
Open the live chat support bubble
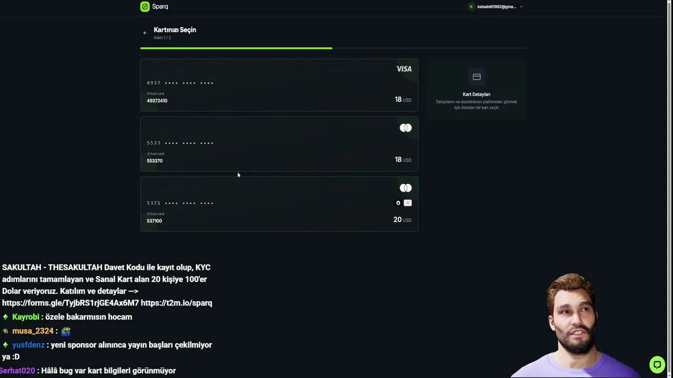click(x=657, y=364)
